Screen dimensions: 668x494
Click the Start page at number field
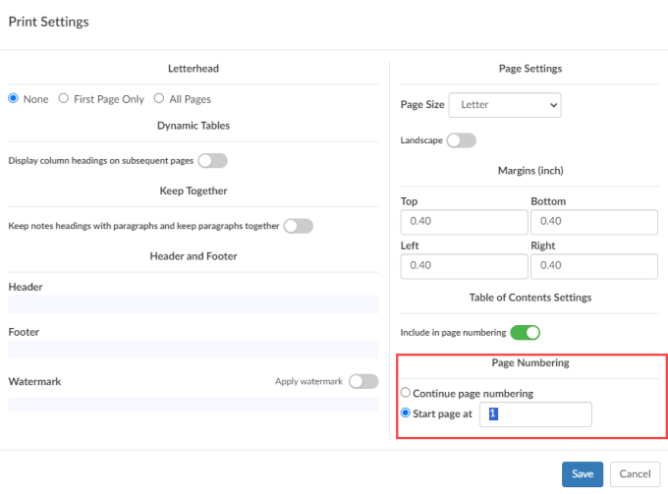click(x=535, y=414)
